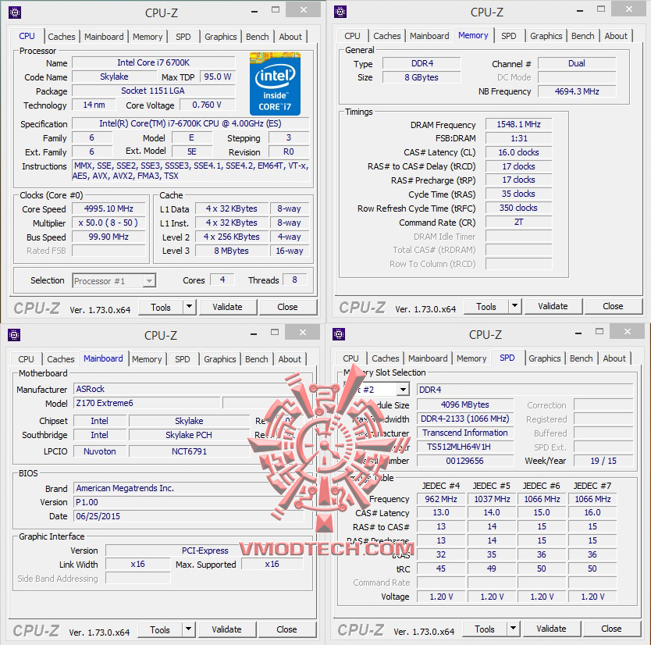The width and height of the screenshot is (651, 645).
Task: Switch to CPU tab in the Mainboard window
Action: coord(26,359)
